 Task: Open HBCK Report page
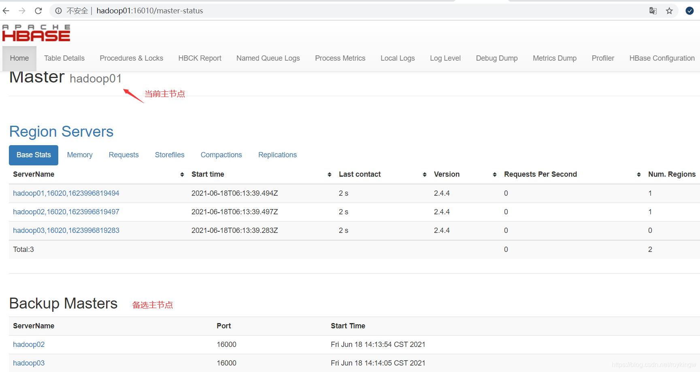pos(200,58)
